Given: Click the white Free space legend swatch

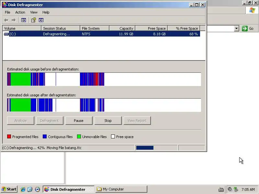Looking at the screenshot, I should [x=113, y=136].
